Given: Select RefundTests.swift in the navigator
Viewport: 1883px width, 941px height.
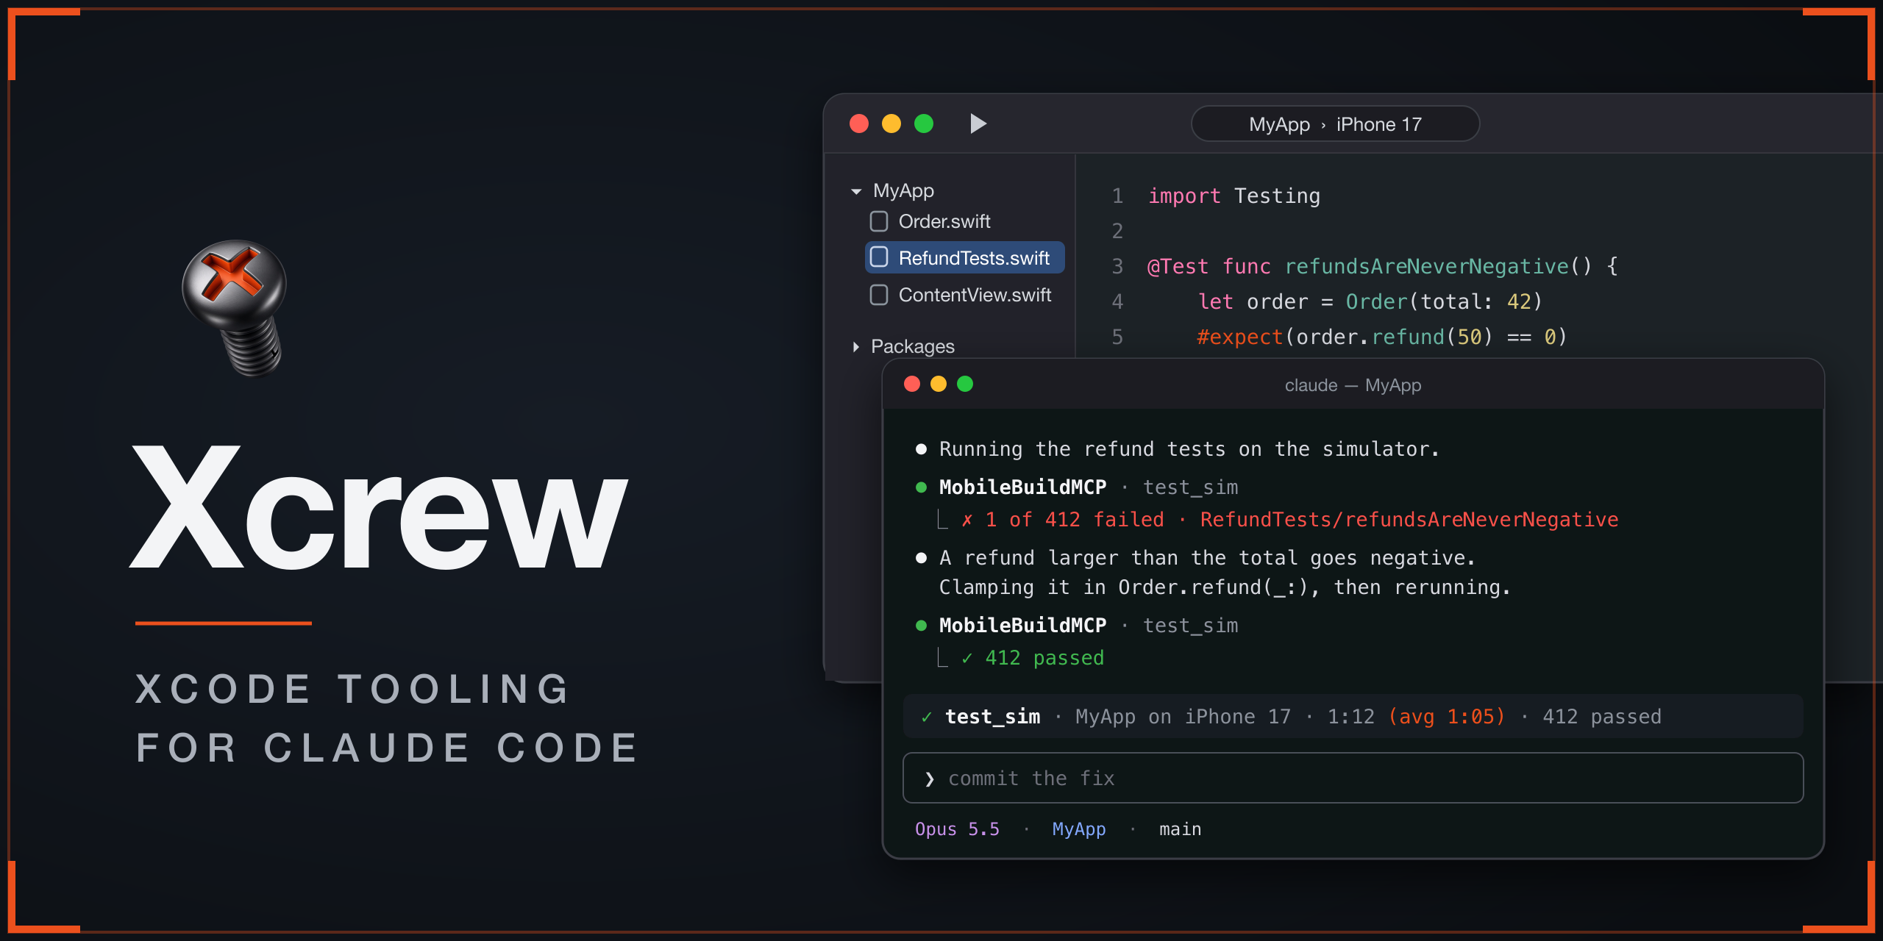Looking at the screenshot, I should tap(965, 257).
